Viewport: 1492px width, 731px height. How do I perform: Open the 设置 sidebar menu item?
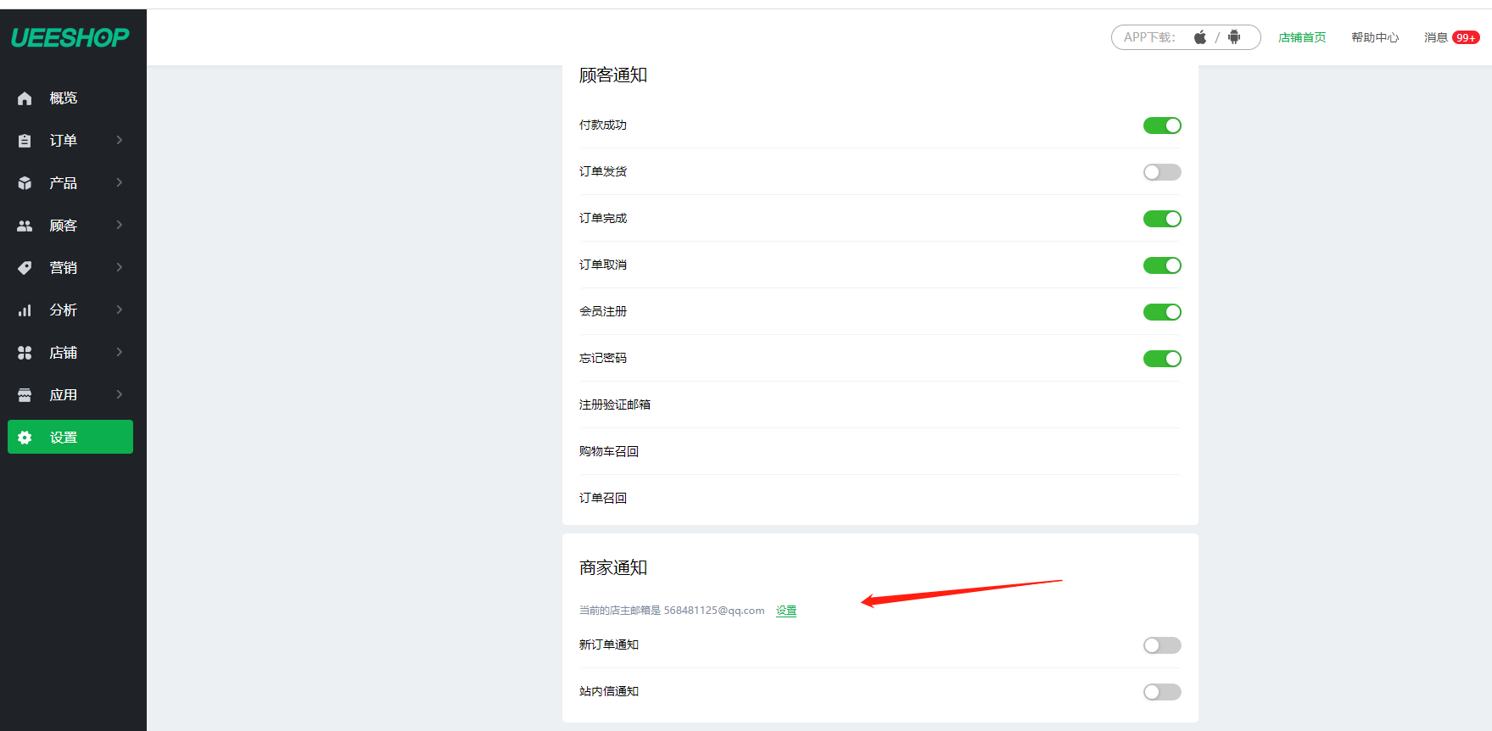pos(70,437)
